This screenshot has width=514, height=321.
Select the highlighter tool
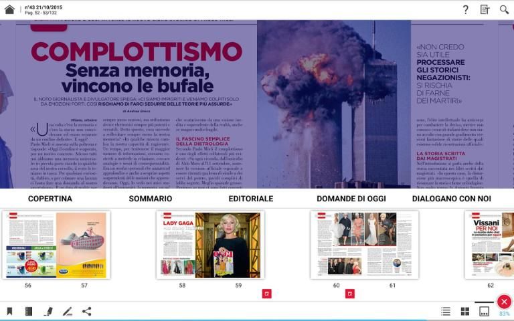point(48,311)
